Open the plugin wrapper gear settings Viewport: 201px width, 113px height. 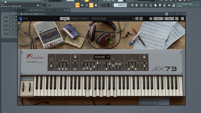click(x=22, y=14)
